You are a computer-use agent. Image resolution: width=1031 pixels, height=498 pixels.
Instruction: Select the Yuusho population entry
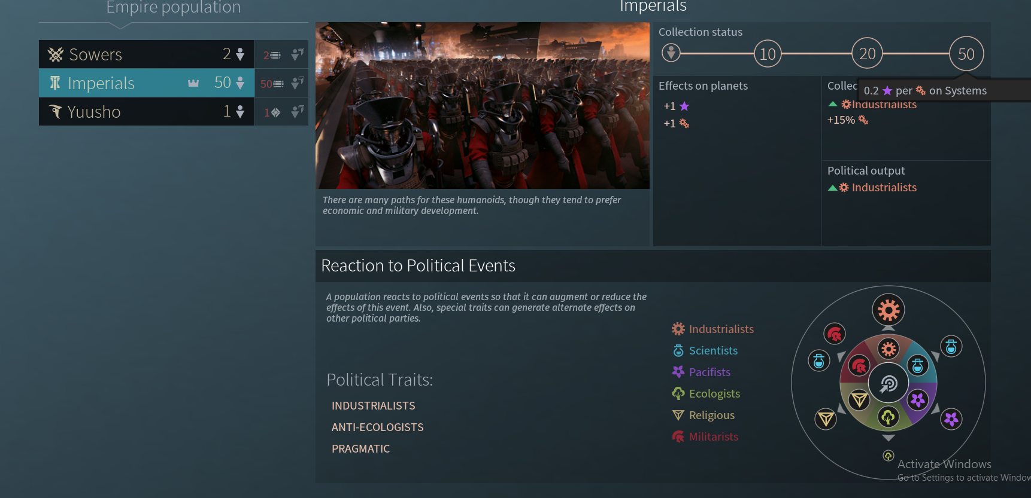[120, 111]
